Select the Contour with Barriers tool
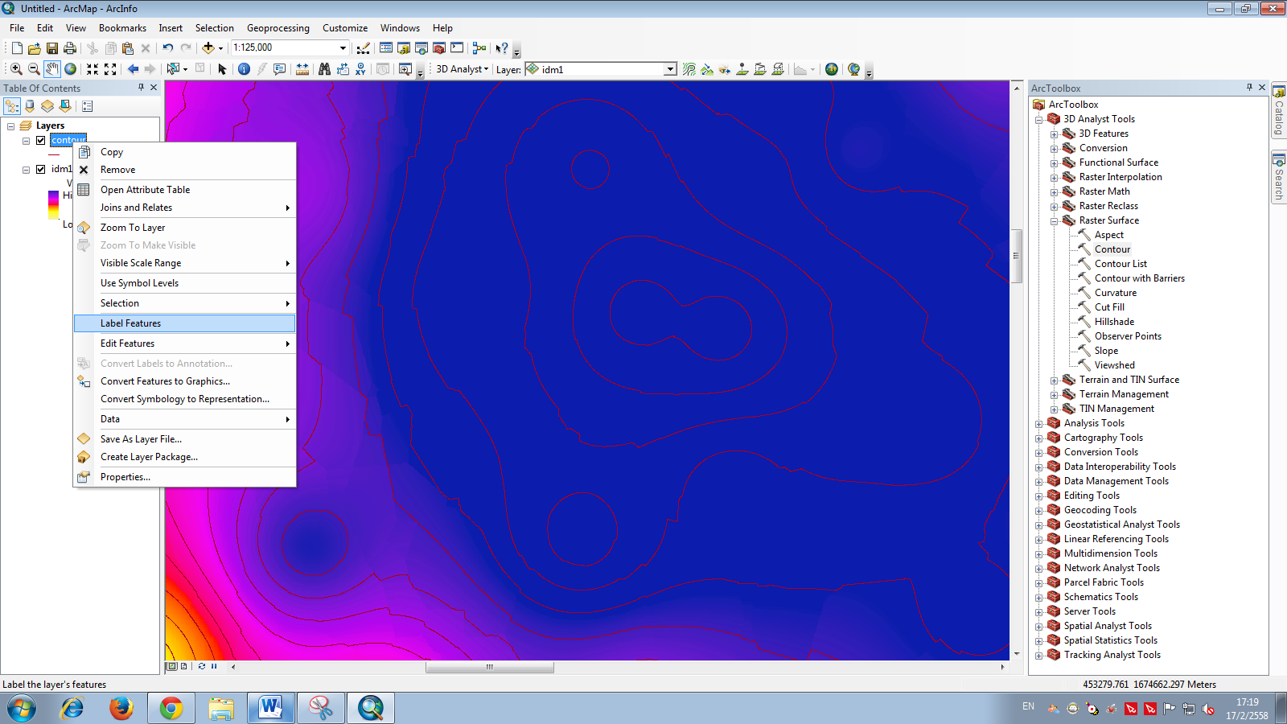The image size is (1287, 724). pos(1139,278)
